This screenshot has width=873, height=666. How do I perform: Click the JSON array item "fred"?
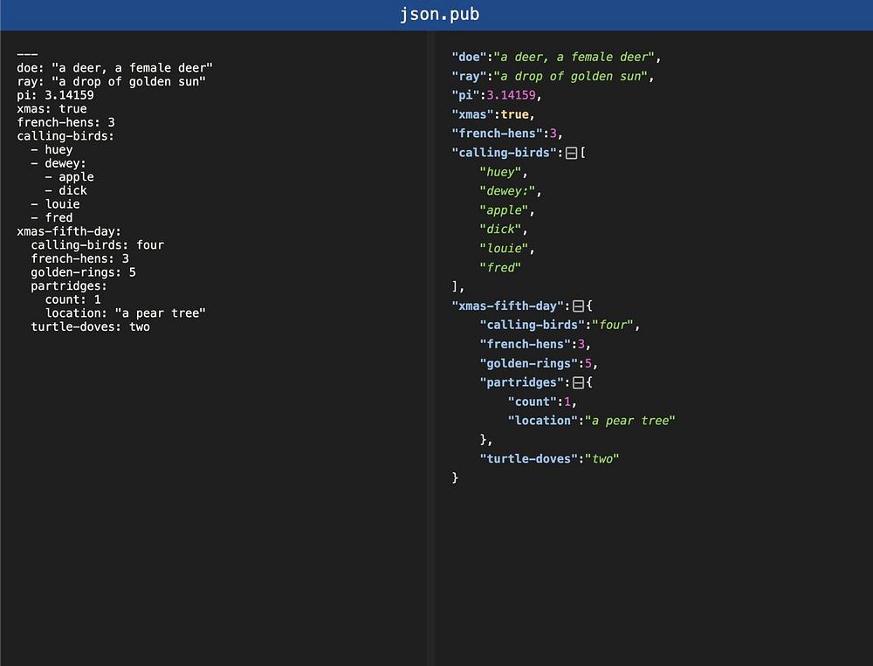click(500, 268)
